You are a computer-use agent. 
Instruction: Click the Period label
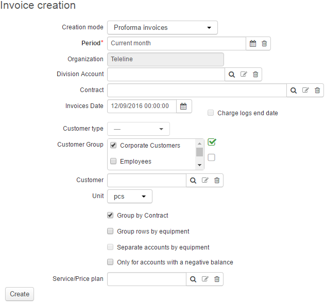[x=91, y=43]
